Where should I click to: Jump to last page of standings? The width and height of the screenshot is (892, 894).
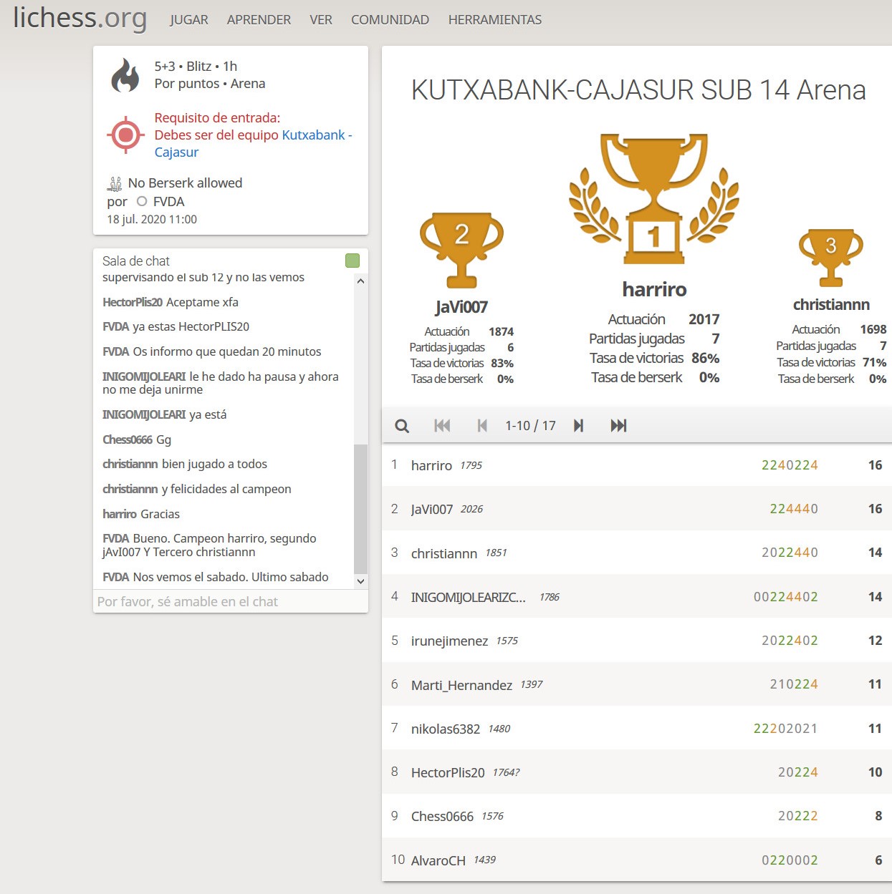coord(618,426)
